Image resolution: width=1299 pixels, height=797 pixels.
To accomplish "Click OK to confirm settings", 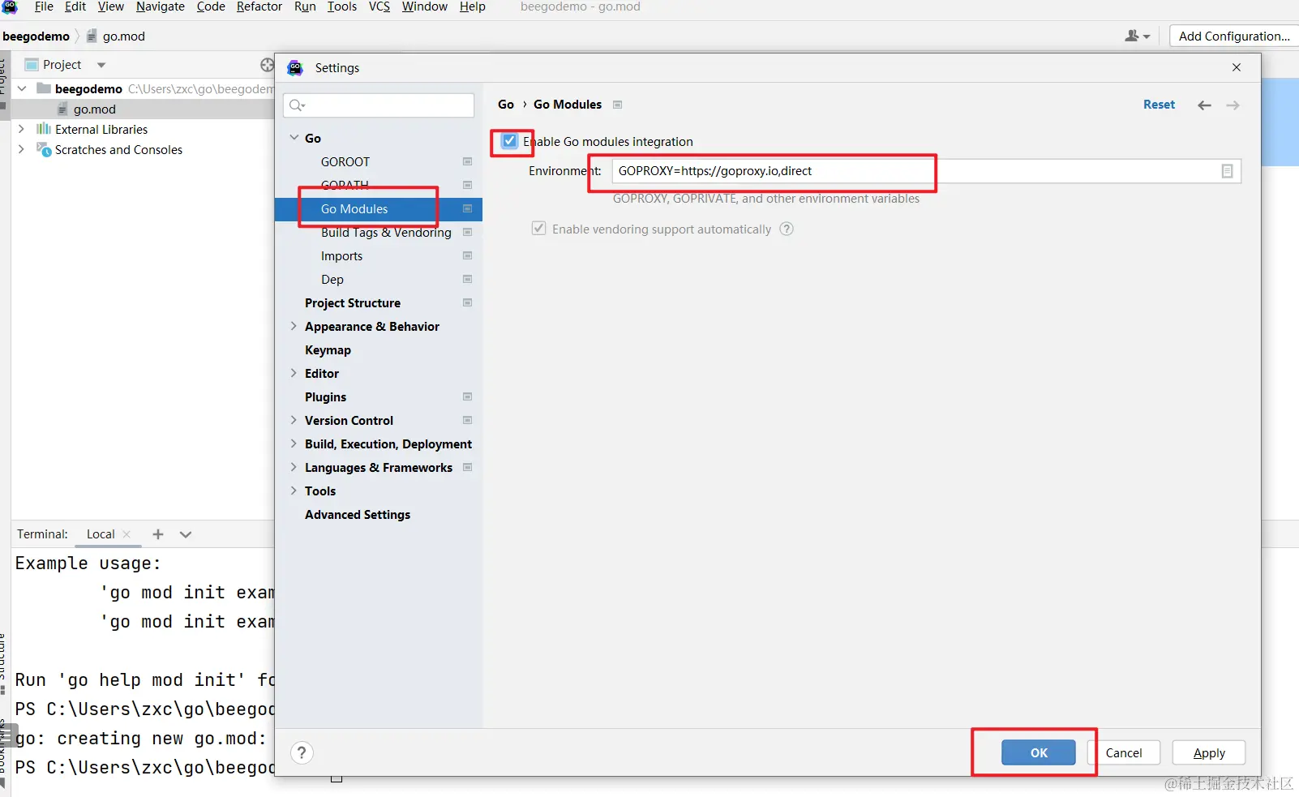I will tap(1039, 752).
